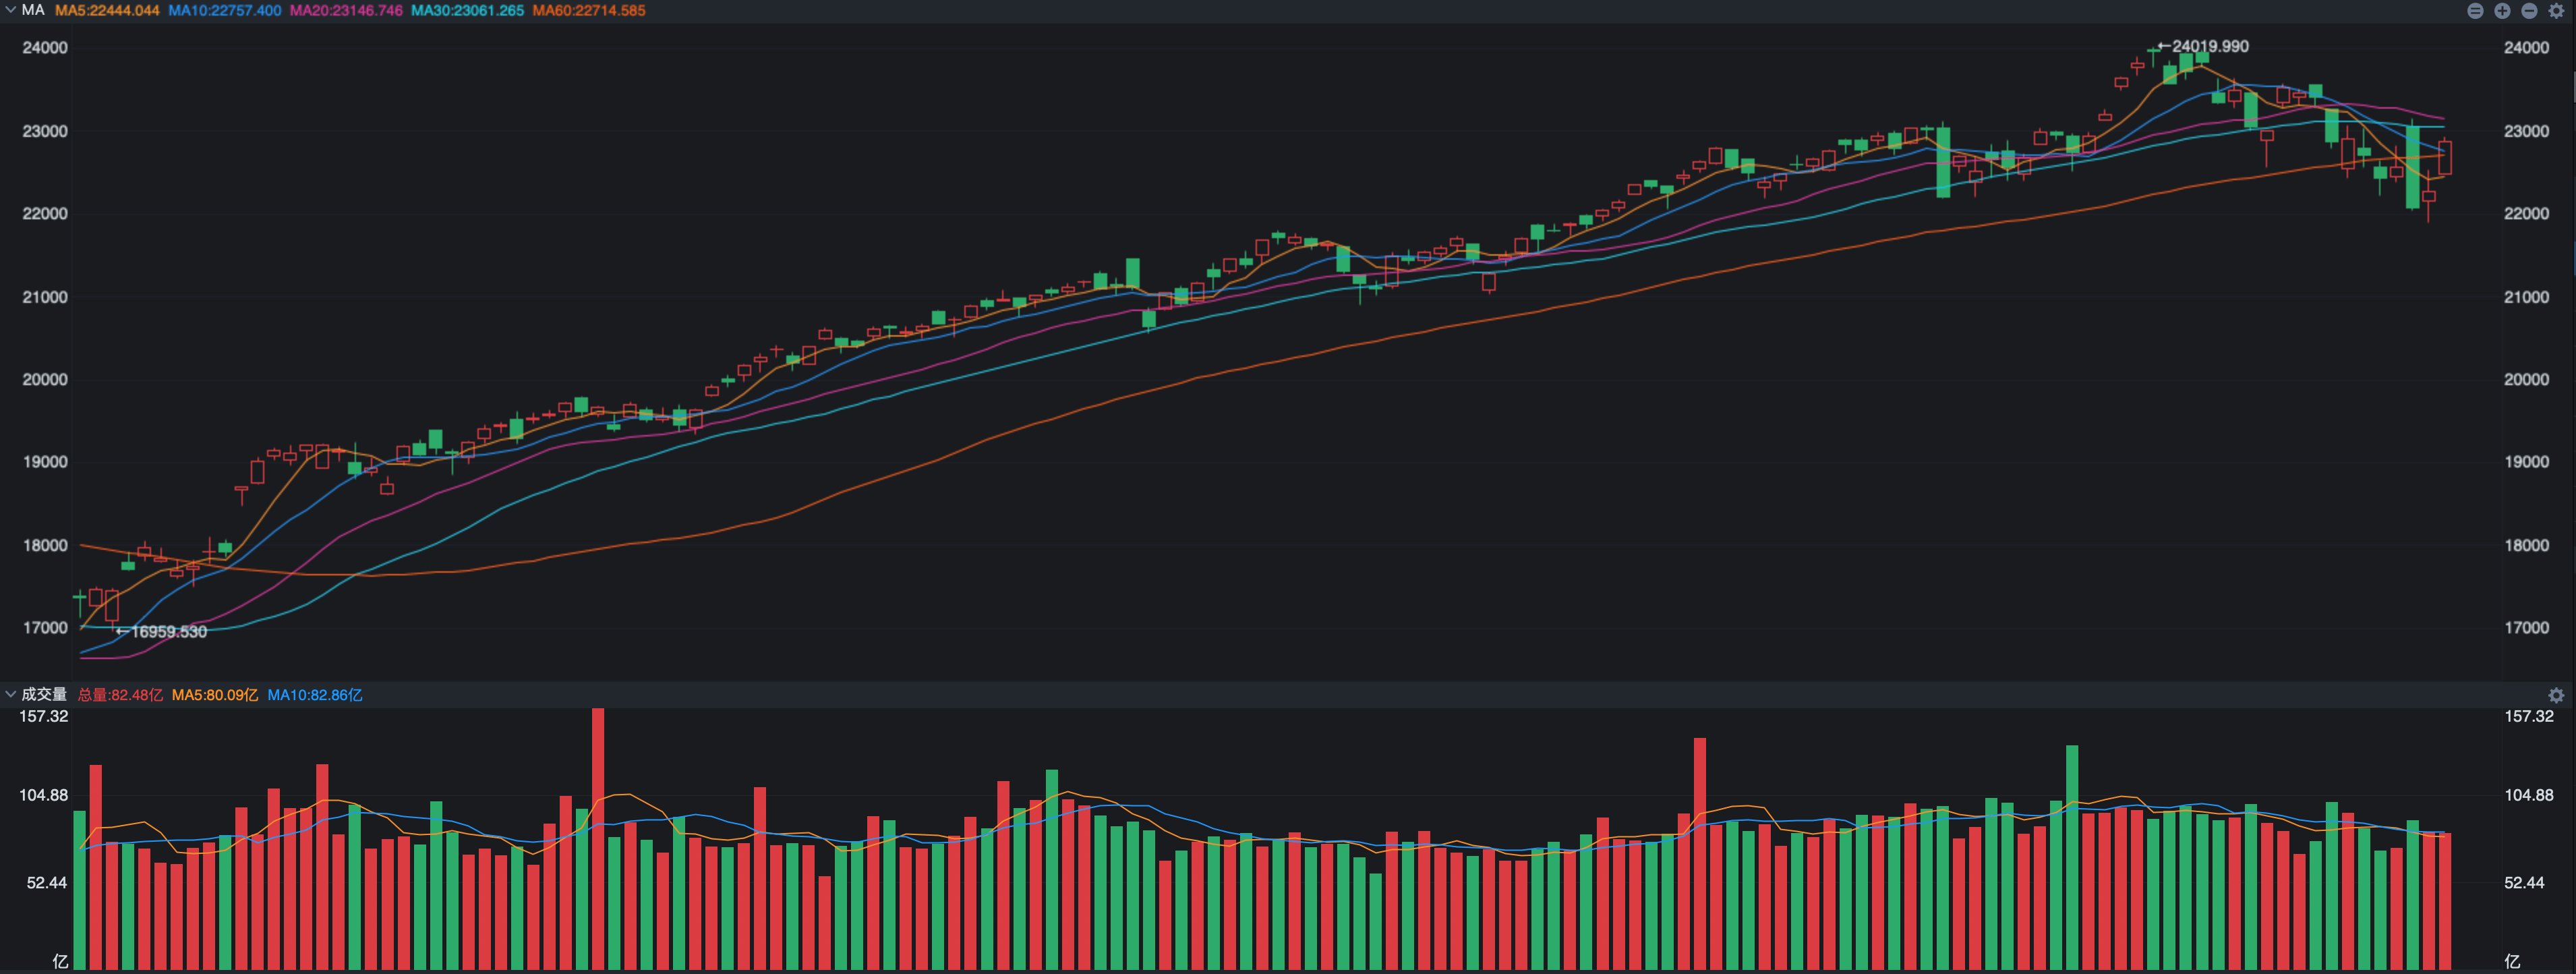Click the MA60:22714.585 legend entry
Viewport: 2576px width, 974px height.
click(589, 10)
